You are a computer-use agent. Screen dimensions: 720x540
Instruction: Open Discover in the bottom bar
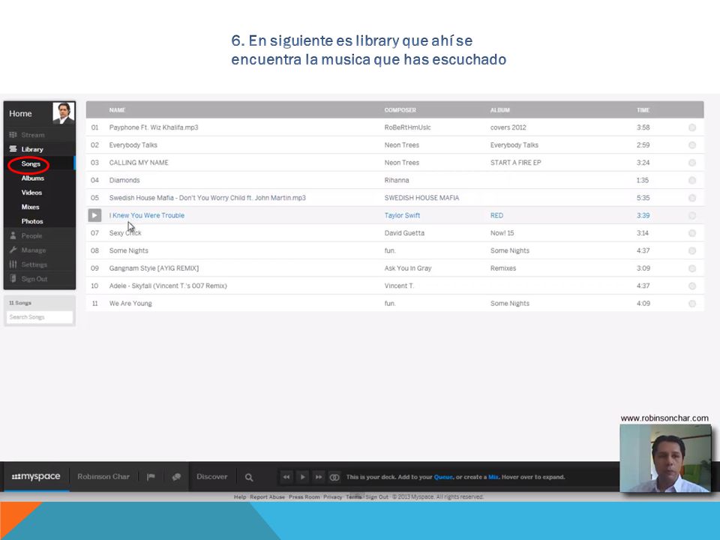211,477
